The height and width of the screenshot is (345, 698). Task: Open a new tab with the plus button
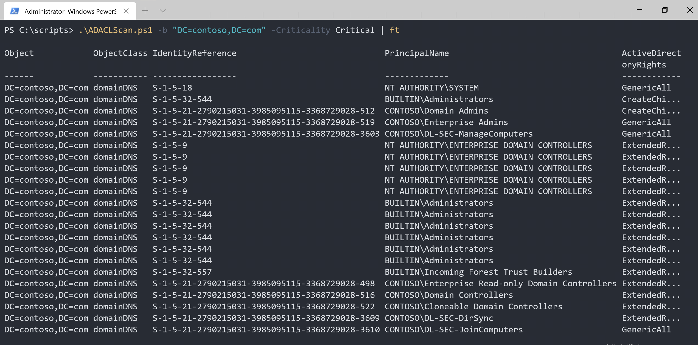point(145,11)
